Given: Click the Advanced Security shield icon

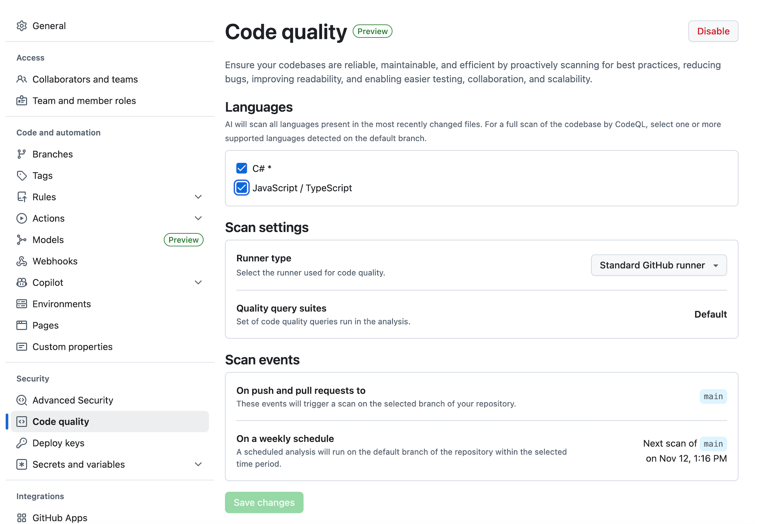Looking at the screenshot, I should (21, 400).
